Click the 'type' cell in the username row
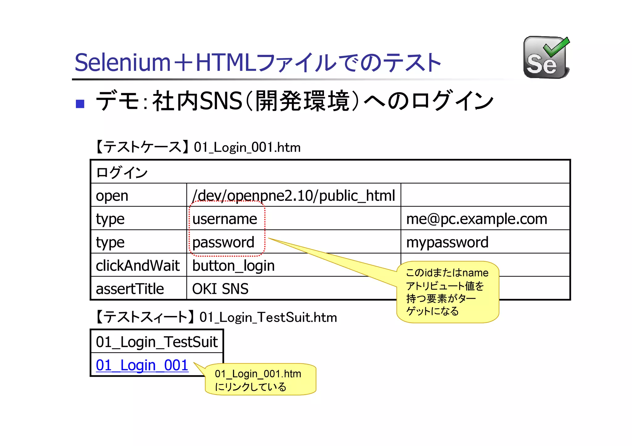Screen dimensions: 632x446 tap(139, 218)
